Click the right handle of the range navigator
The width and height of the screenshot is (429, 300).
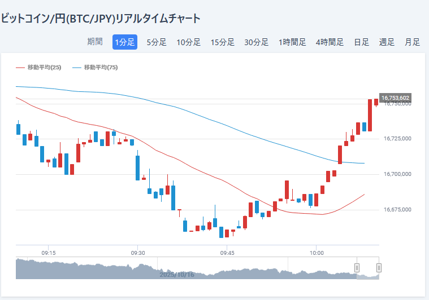pos(379,268)
